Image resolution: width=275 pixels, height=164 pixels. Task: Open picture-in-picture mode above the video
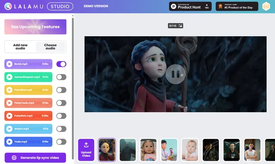pyautogui.click(x=175, y=26)
